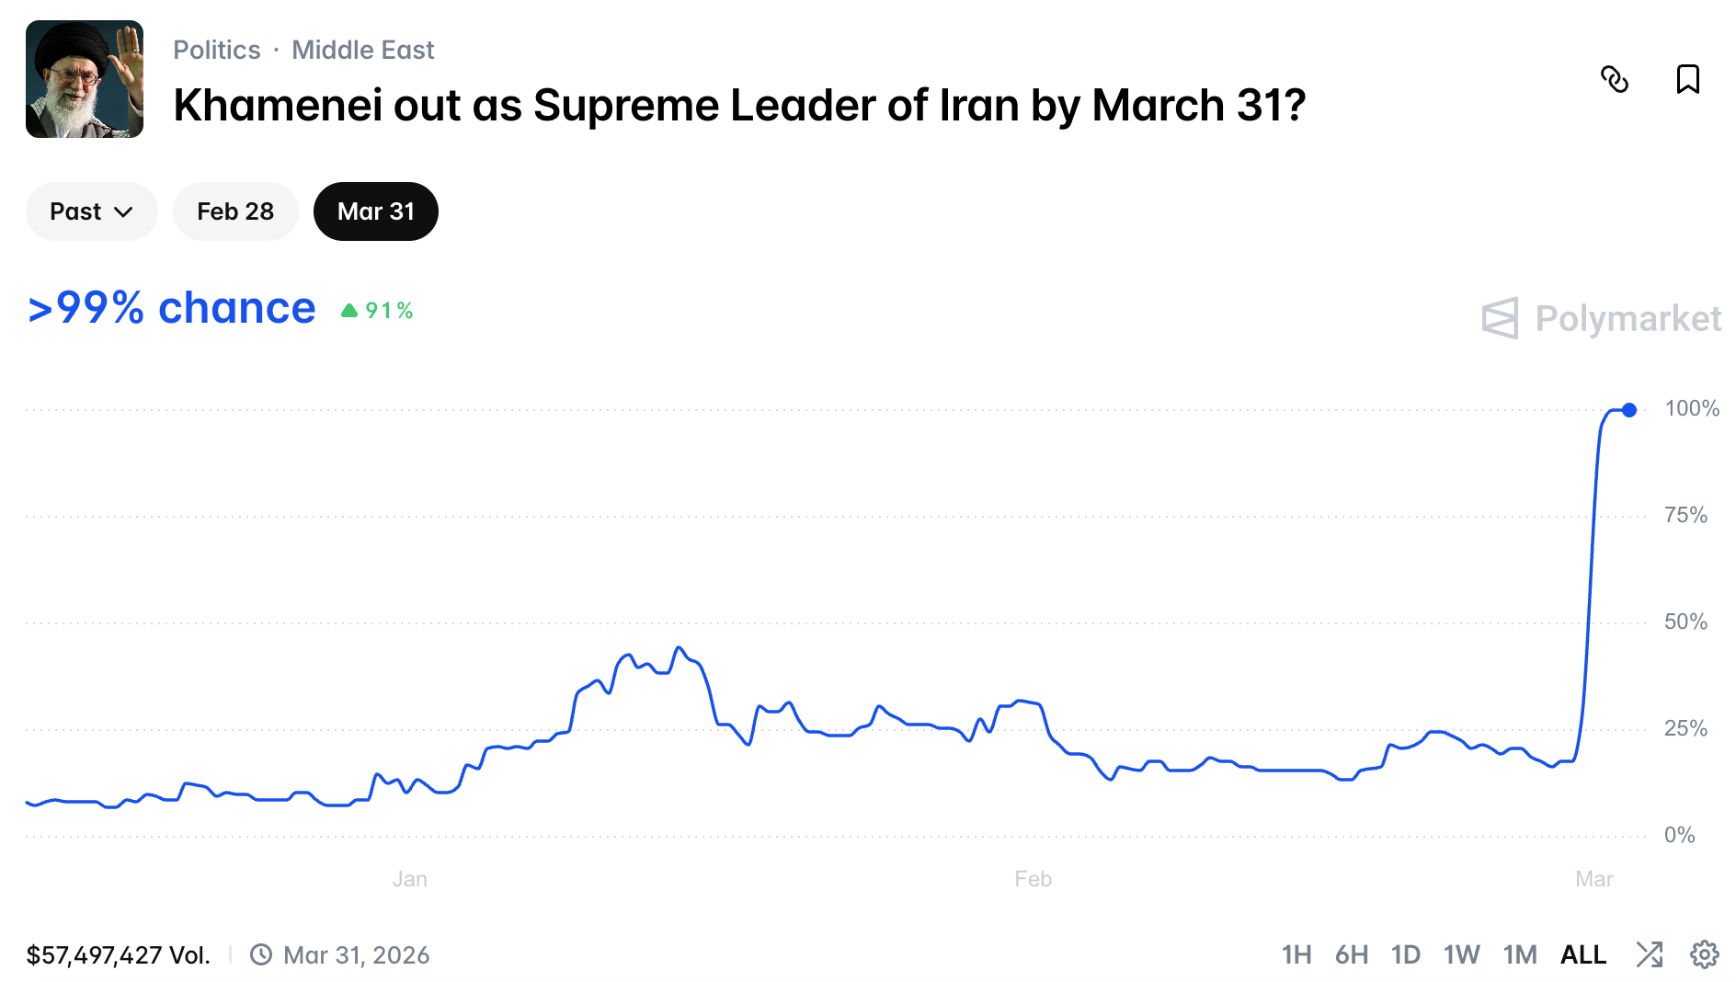Select the 1M chart range
The height and width of the screenshot is (982, 1736).
tap(1521, 955)
